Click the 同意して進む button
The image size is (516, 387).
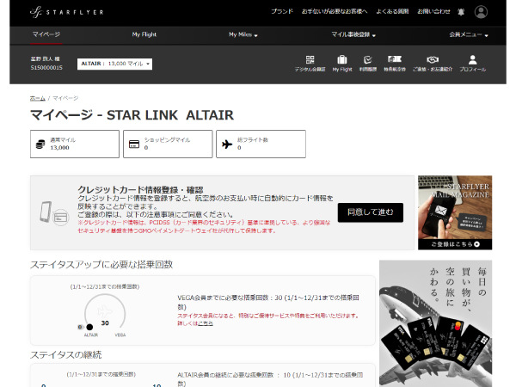coord(370,212)
